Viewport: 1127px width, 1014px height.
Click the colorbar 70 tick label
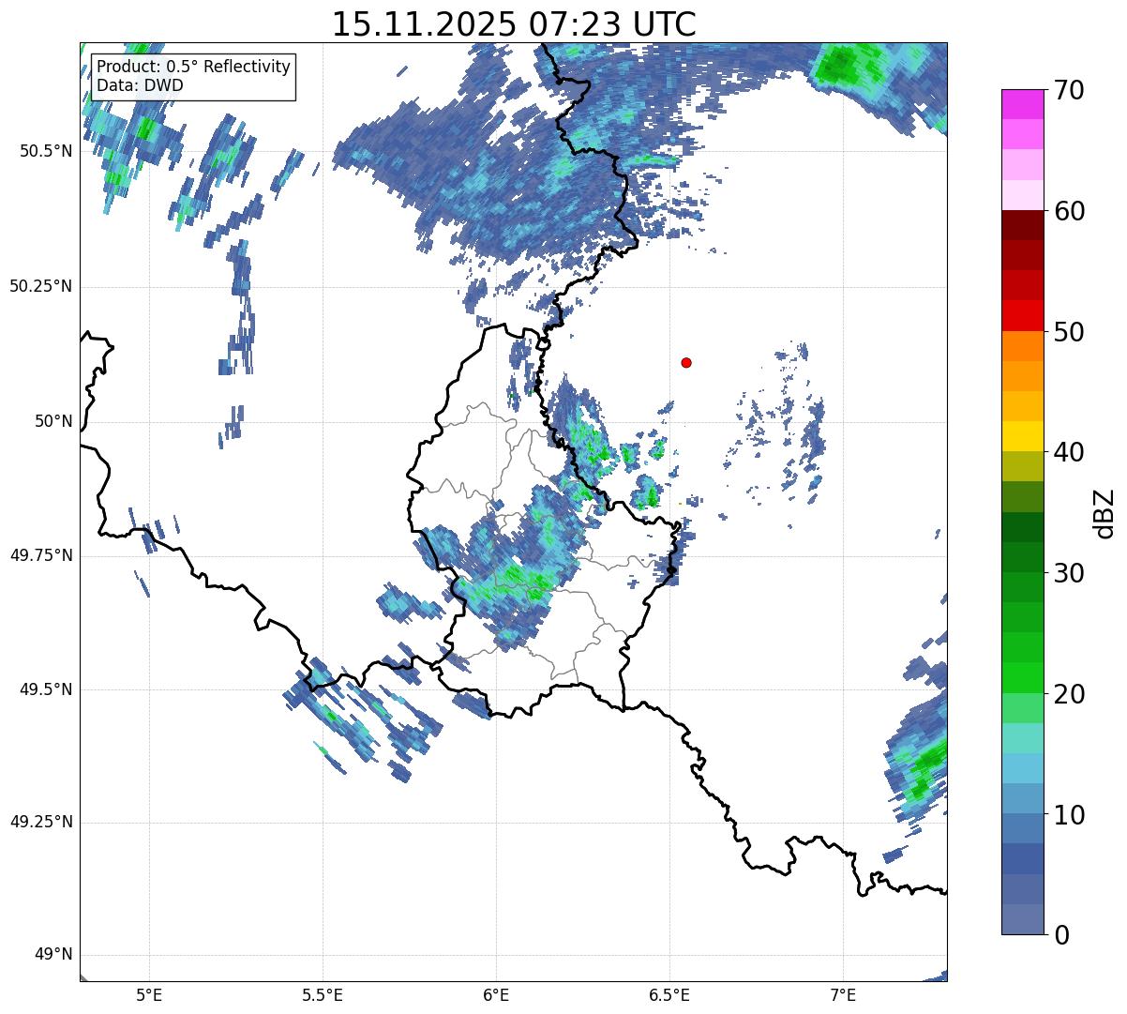click(x=1069, y=90)
